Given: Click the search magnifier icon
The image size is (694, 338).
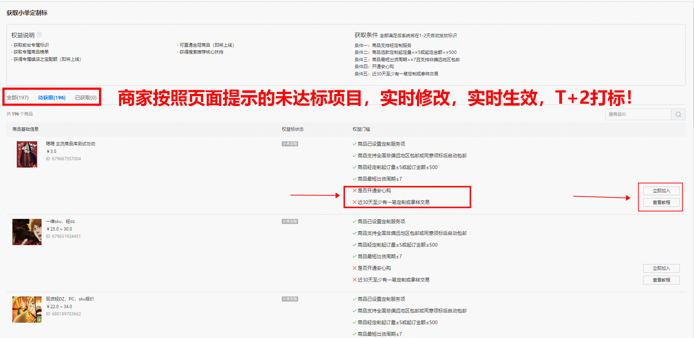Looking at the screenshot, I should [678, 114].
